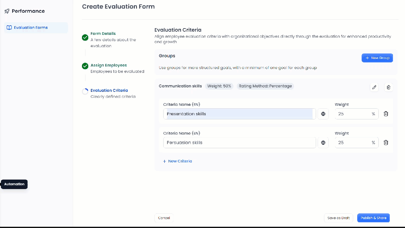Image resolution: width=405 pixels, height=228 pixels.
Task: Remove Presentation skills using its trash icon
Action: pos(386,114)
